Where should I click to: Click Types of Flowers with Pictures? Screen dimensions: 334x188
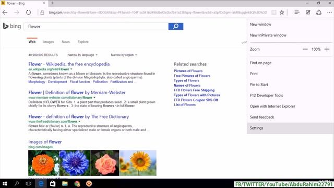(197, 95)
